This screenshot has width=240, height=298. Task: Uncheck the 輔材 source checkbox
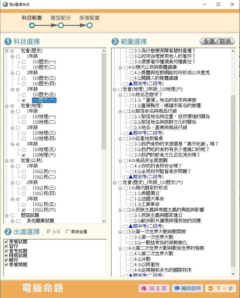pyautogui.click(x=6, y=260)
